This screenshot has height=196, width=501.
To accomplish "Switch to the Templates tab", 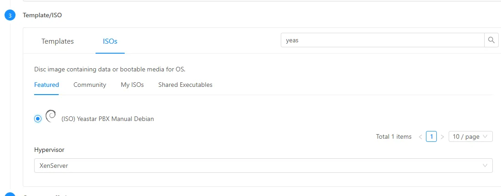I will coord(57,41).
